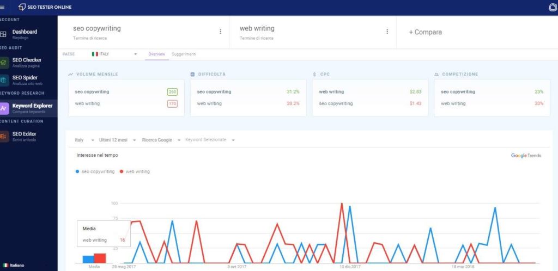Launch the SEO Spider tool icon
Screen dimensions: 558x271
4,80
